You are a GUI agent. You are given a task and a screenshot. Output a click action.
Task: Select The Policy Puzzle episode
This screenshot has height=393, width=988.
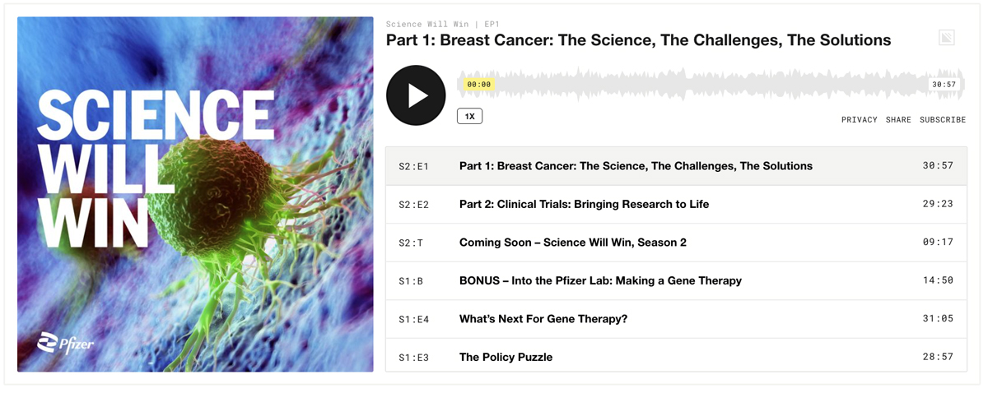click(676, 357)
